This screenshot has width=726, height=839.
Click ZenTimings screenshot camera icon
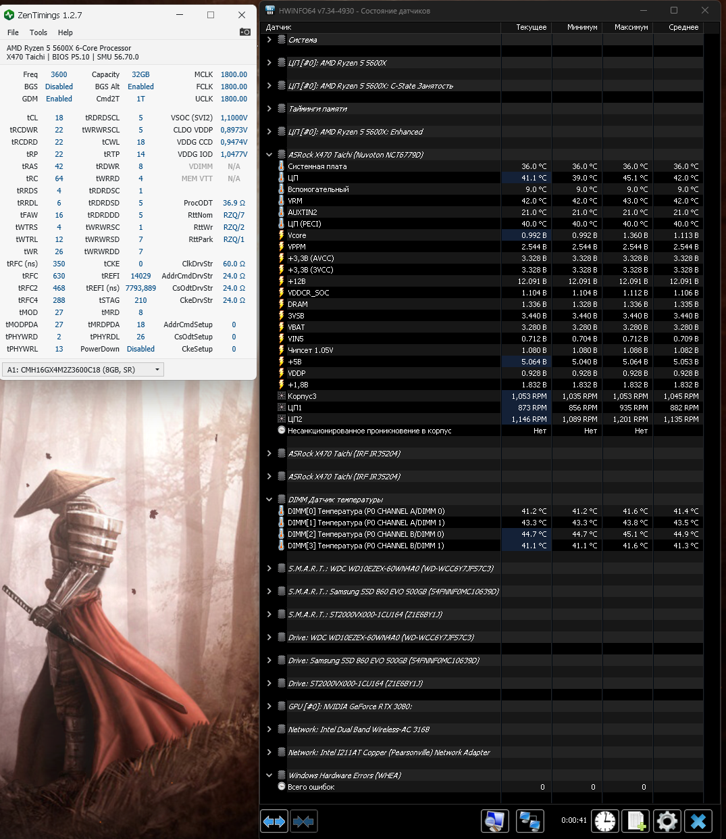coord(245,32)
